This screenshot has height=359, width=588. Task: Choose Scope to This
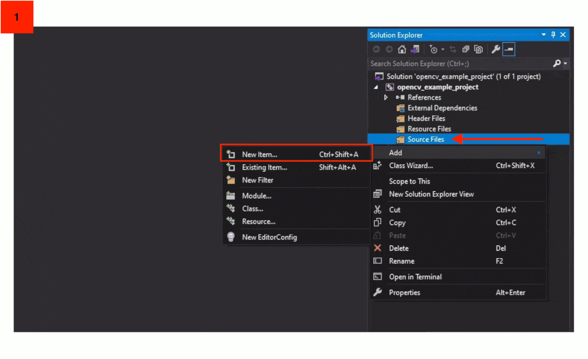pyautogui.click(x=458, y=181)
